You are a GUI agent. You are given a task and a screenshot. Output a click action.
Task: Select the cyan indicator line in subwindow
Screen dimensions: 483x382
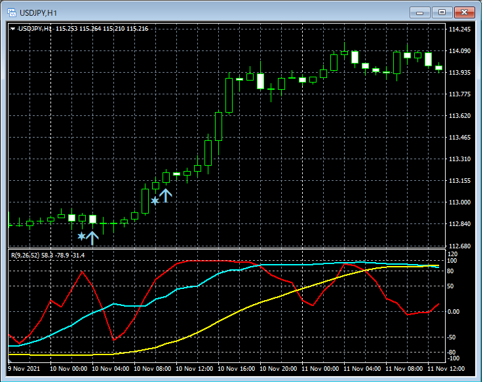pyautogui.click(x=131, y=306)
